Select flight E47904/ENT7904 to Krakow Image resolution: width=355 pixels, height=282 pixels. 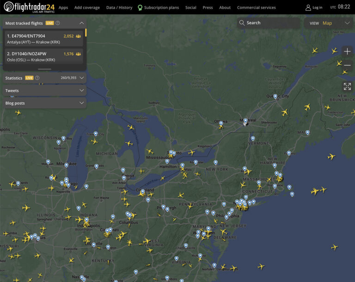[44, 39]
